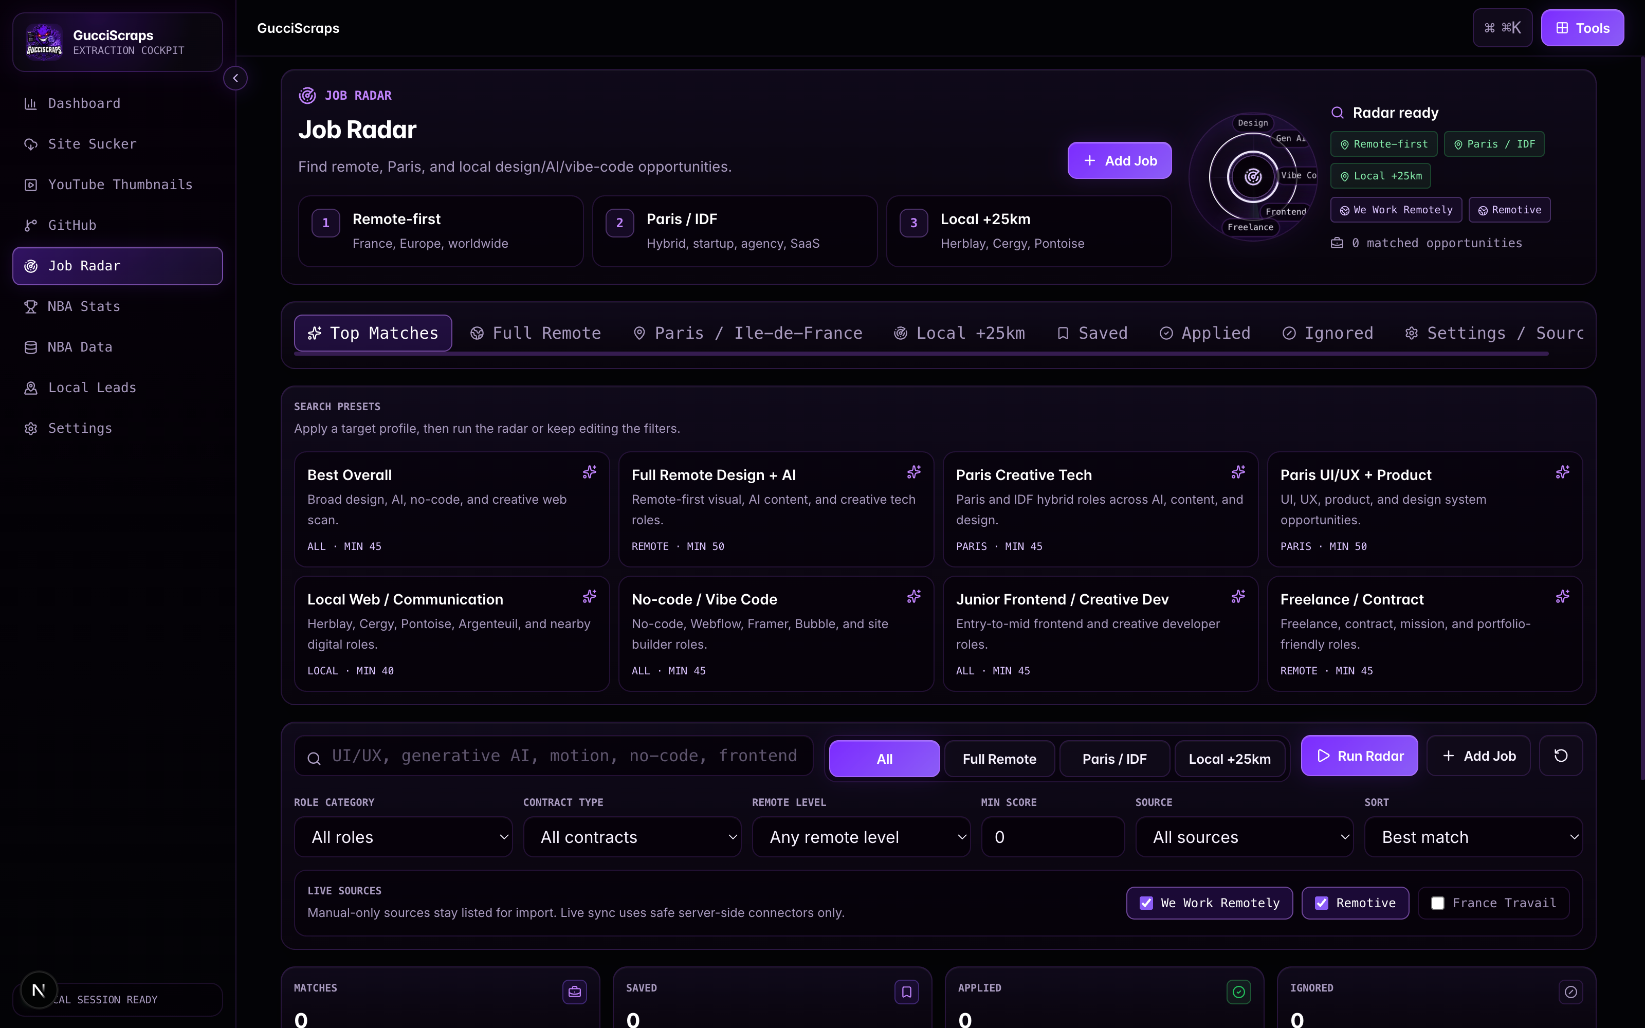
Task: Click the bookmark icon on Saved card
Action: 906,992
